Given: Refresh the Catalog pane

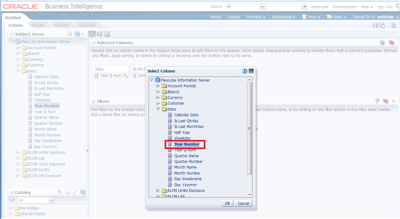Looking at the screenshot, I should coord(83,192).
